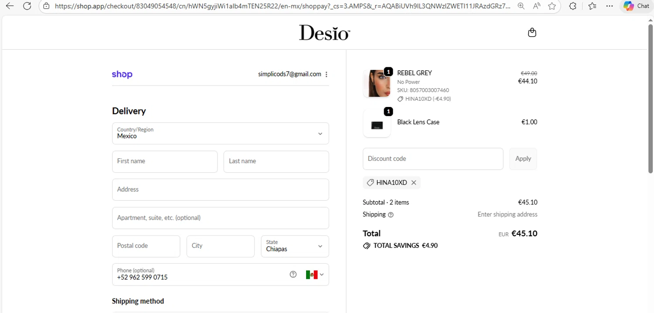Open the favorites list
Image resolution: width=654 pixels, height=313 pixels.
(592, 6)
